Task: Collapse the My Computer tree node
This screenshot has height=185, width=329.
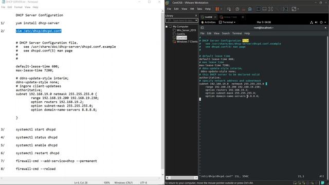Action: (x=167, y=27)
